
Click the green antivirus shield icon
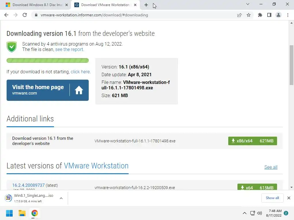coord(11,47)
